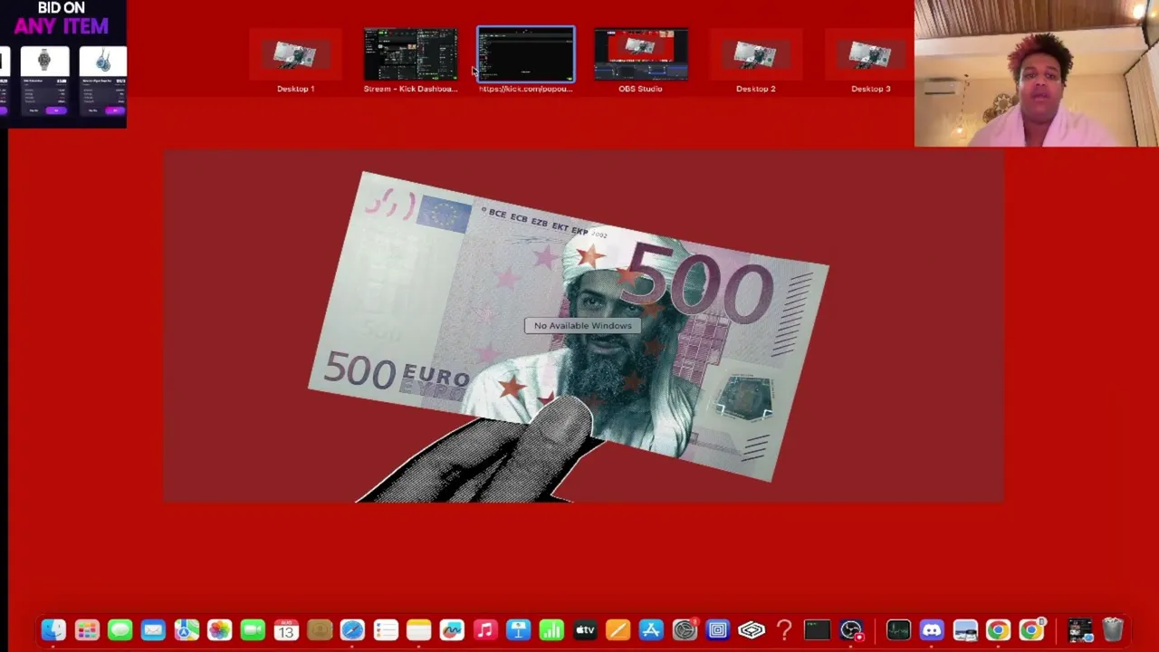This screenshot has height=652, width=1159.
Task: Open the Trash in the dock
Action: point(1113,630)
